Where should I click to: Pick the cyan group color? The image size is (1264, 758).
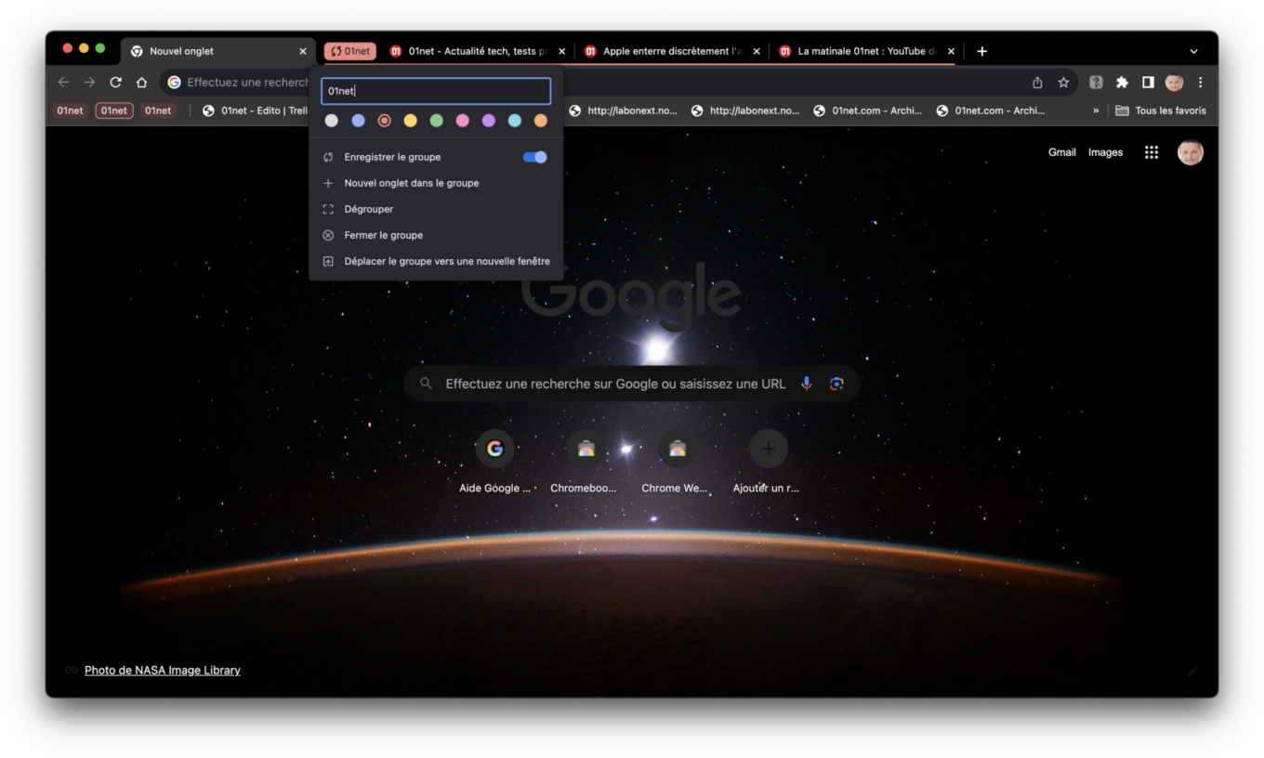(514, 121)
